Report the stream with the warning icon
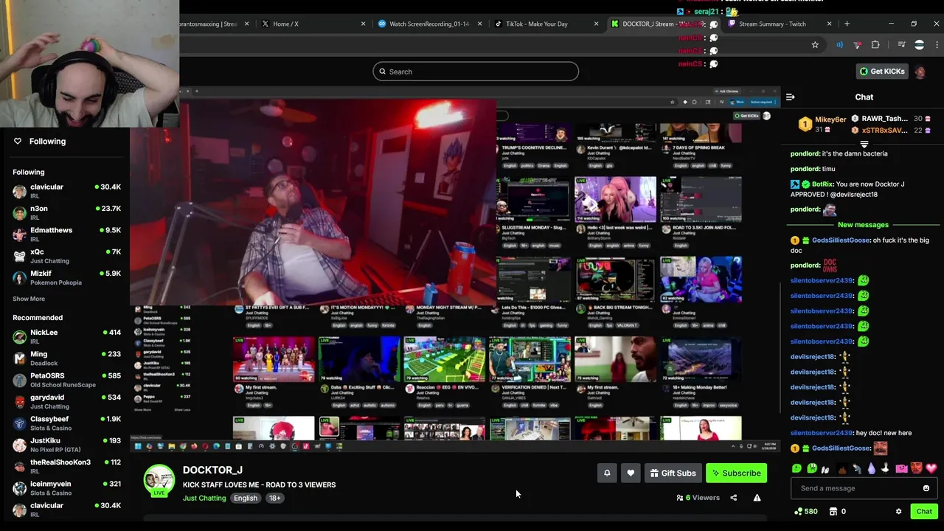The width and height of the screenshot is (944, 531). (x=757, y=498)
